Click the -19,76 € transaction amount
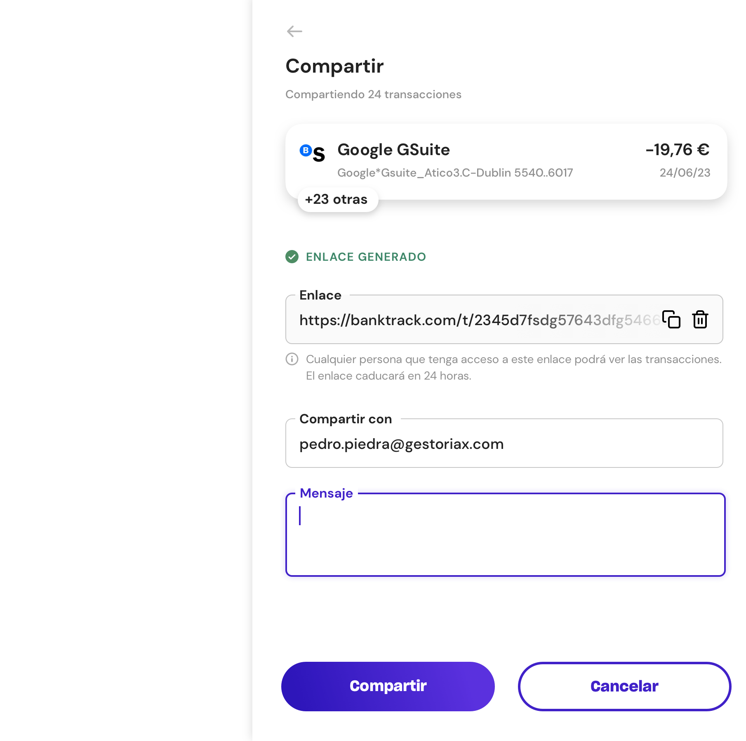Image resolution: width=746 pixels, height=741 pixels. point(678,150)
